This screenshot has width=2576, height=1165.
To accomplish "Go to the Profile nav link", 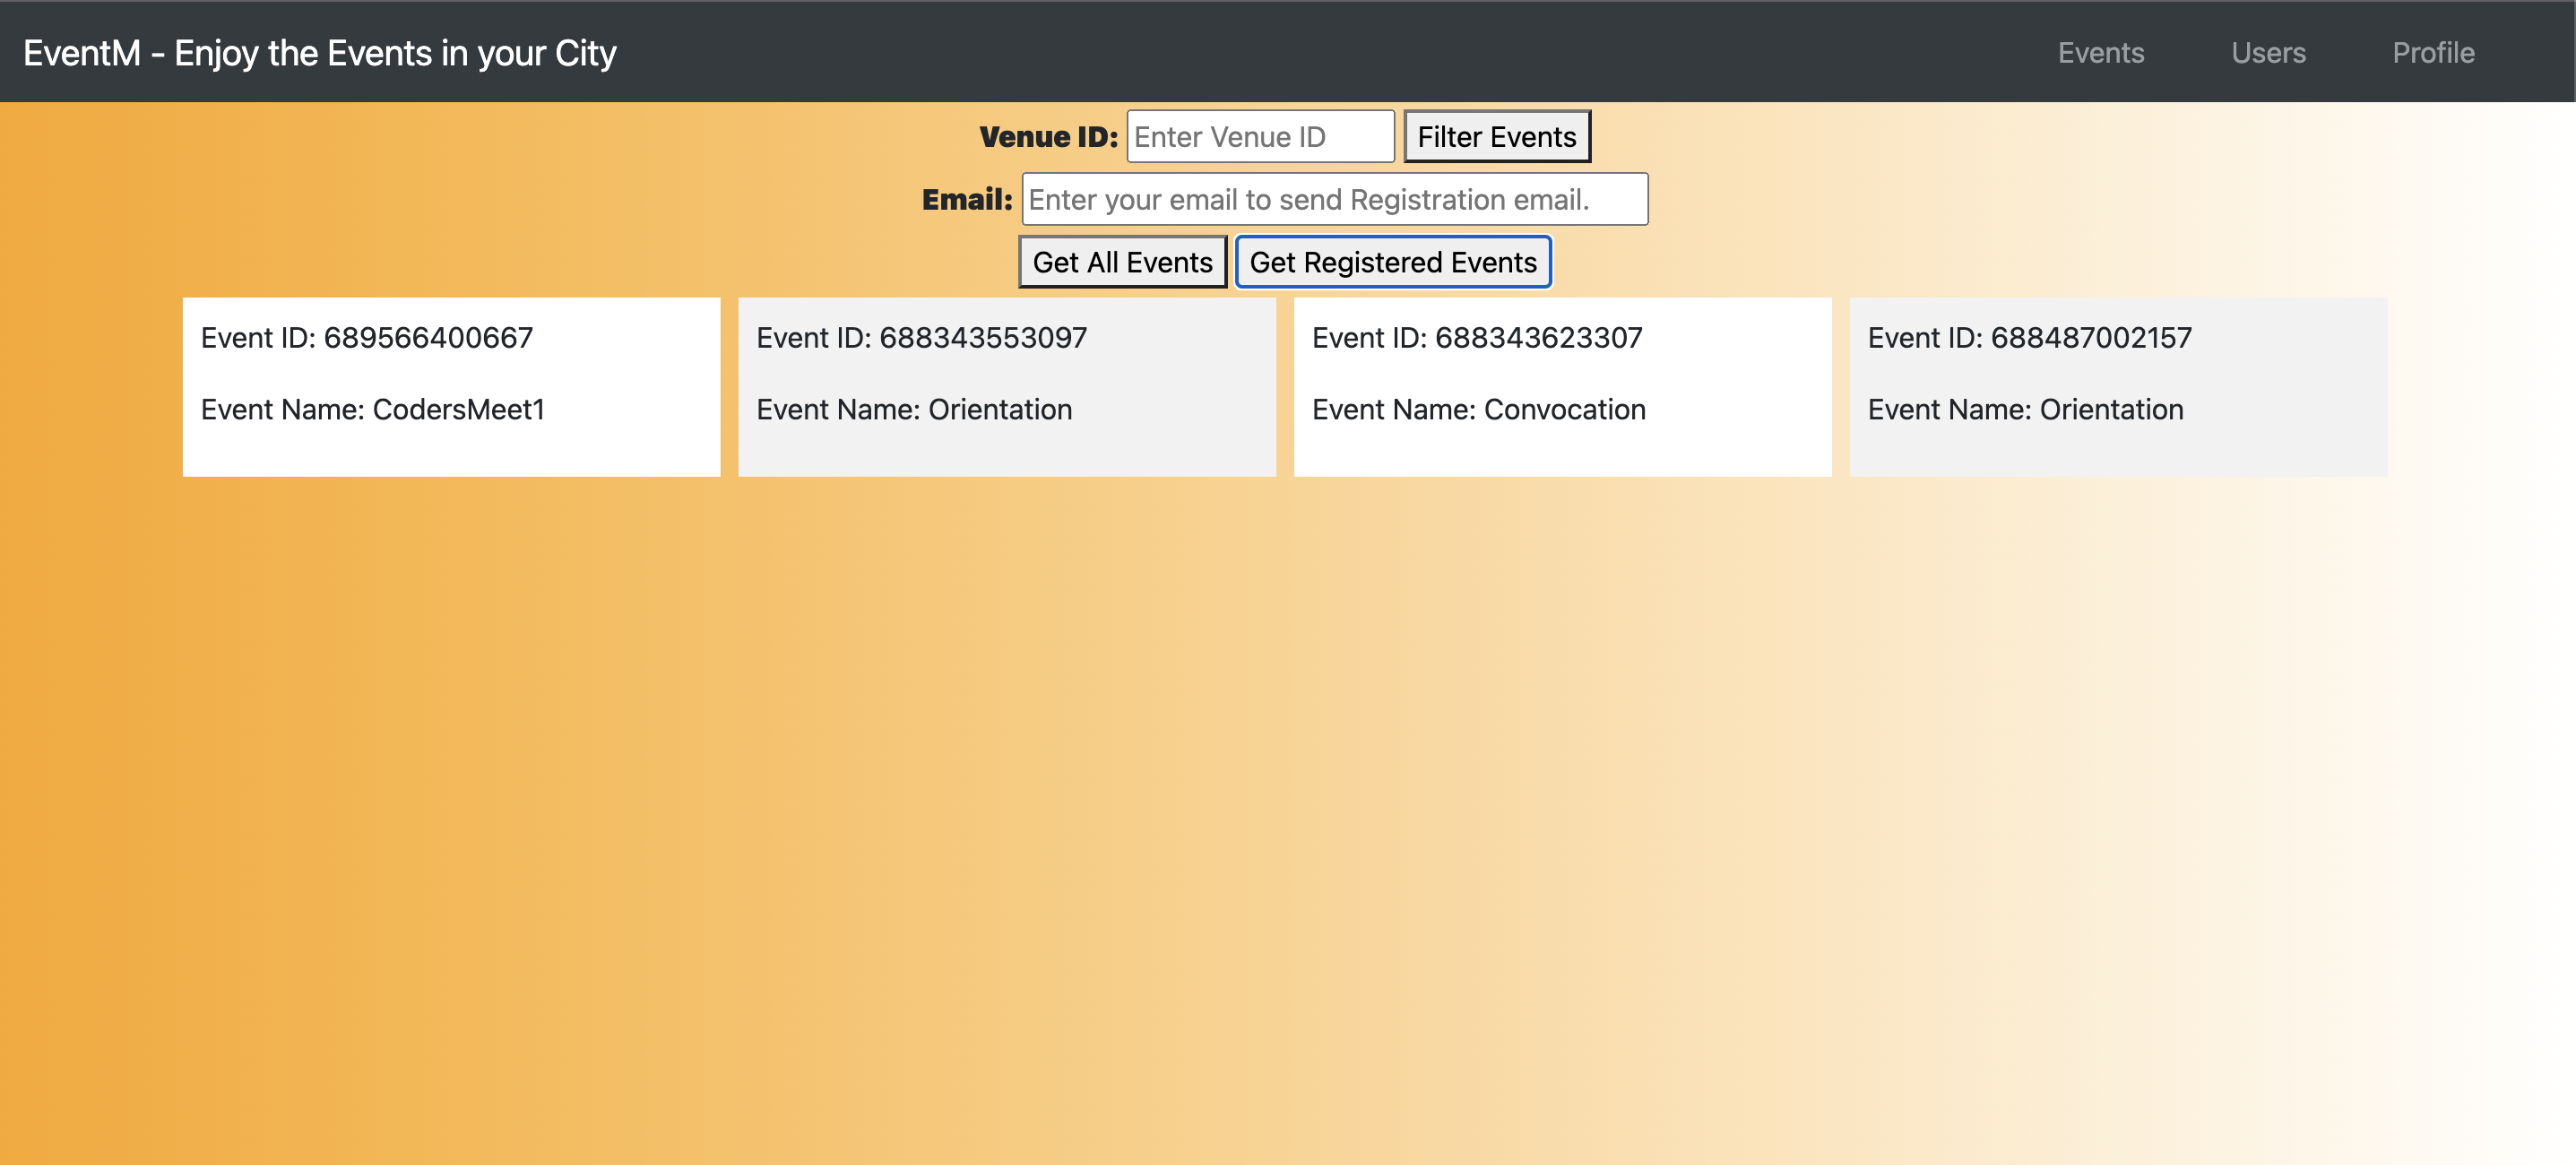I will tap(2432, 53).
